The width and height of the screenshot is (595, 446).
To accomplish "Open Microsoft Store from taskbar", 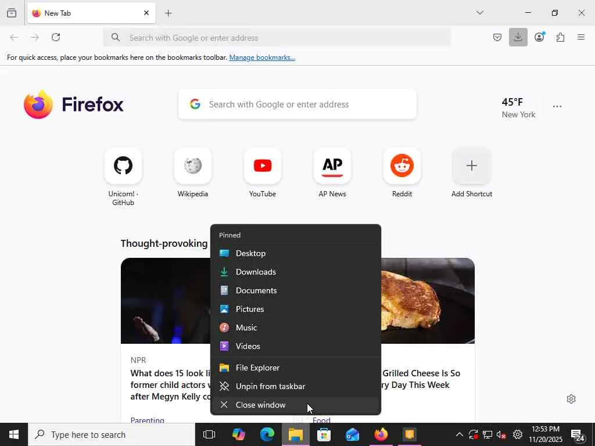I will [x=324, y=434].
